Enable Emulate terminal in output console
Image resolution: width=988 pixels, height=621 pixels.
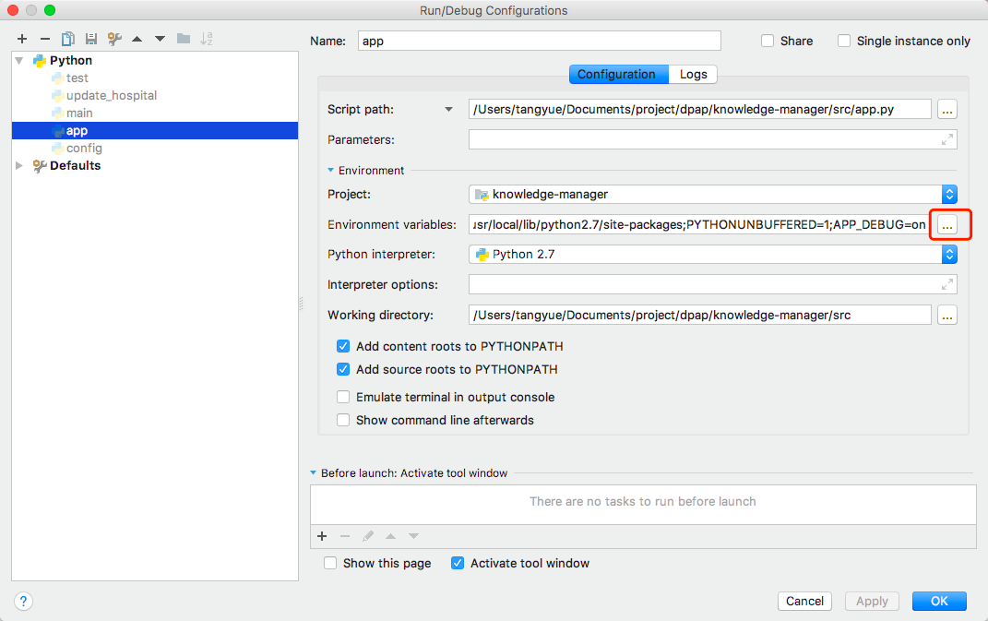(343, 397)
